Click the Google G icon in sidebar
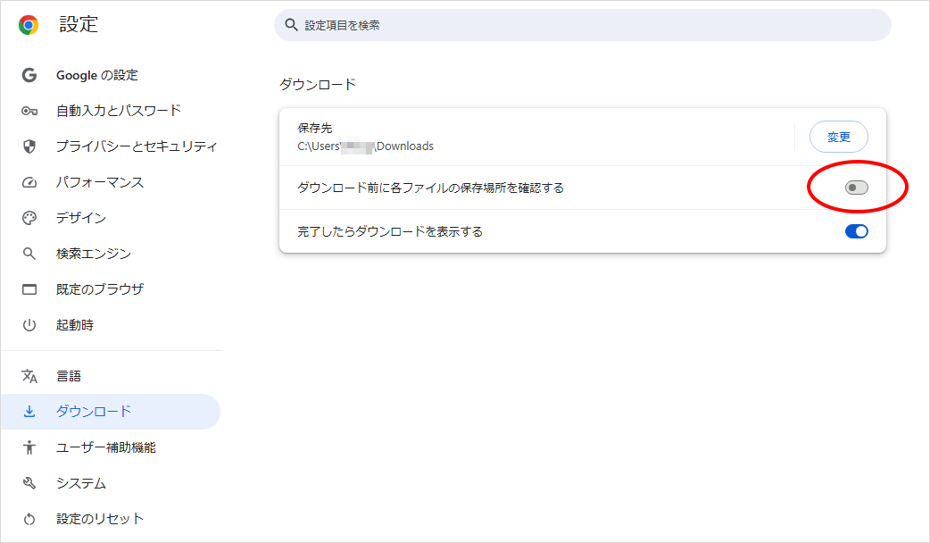The height and width of the screenshot is (543, 930). coord(29,75)
